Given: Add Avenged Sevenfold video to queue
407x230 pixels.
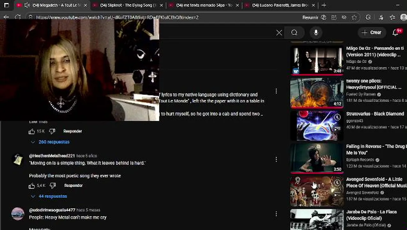Looking at the screenshot, I should pos(337,194).
